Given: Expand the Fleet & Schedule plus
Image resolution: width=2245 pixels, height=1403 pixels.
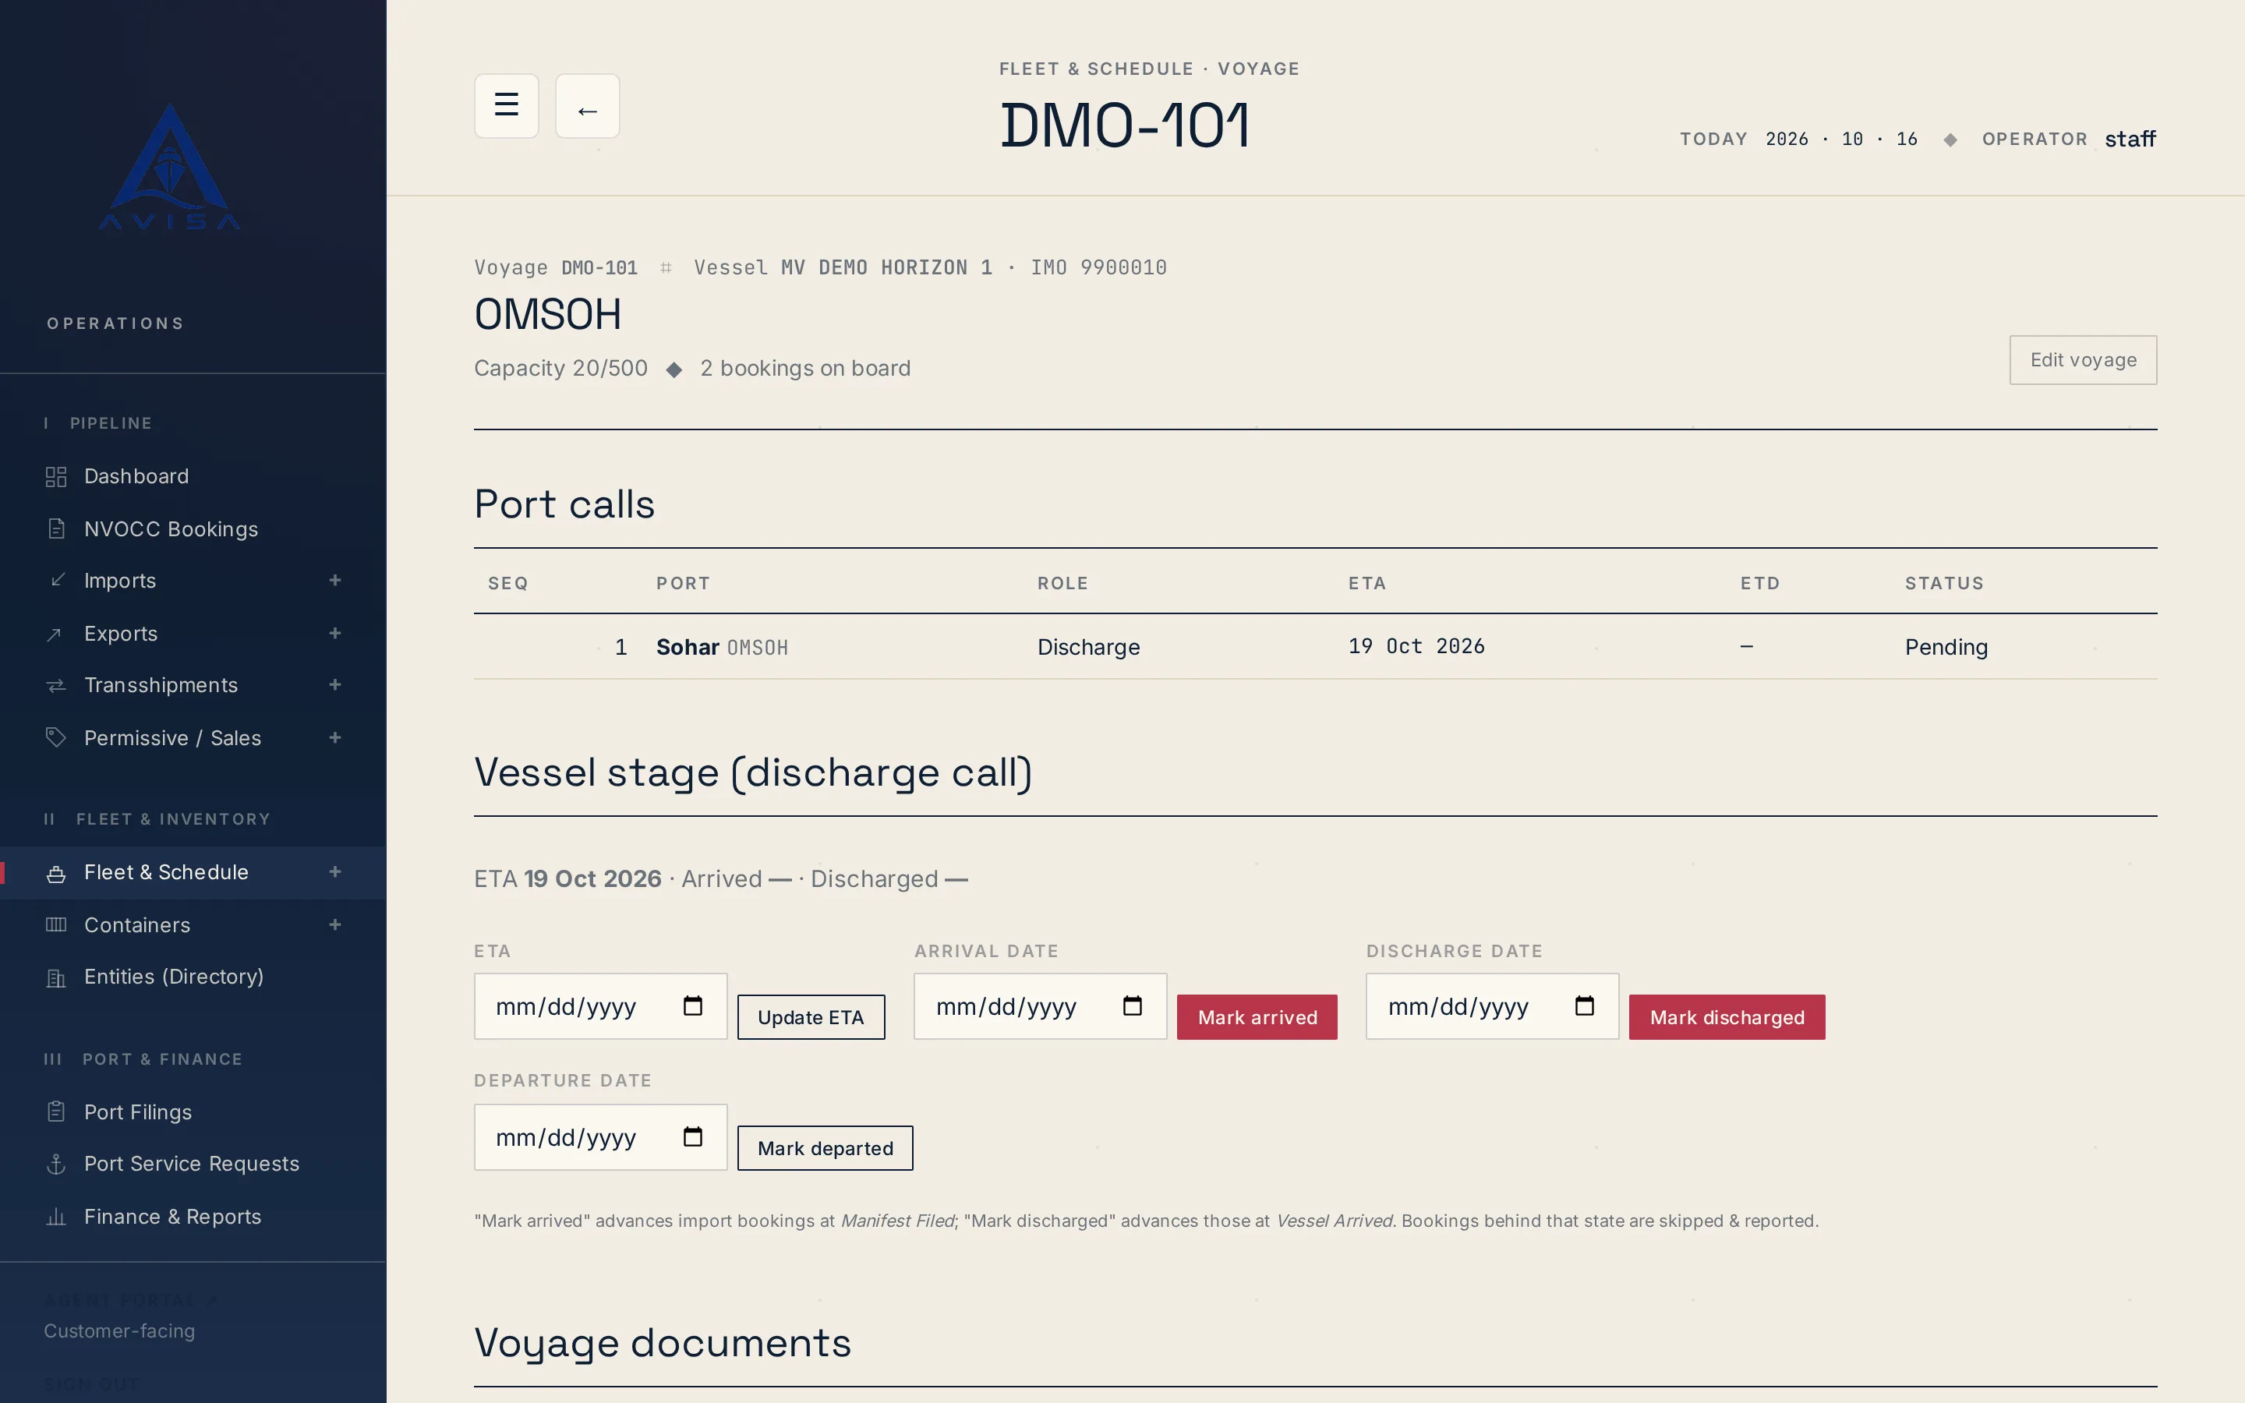Looking at the screenshot, I should (x=336, y=872).
